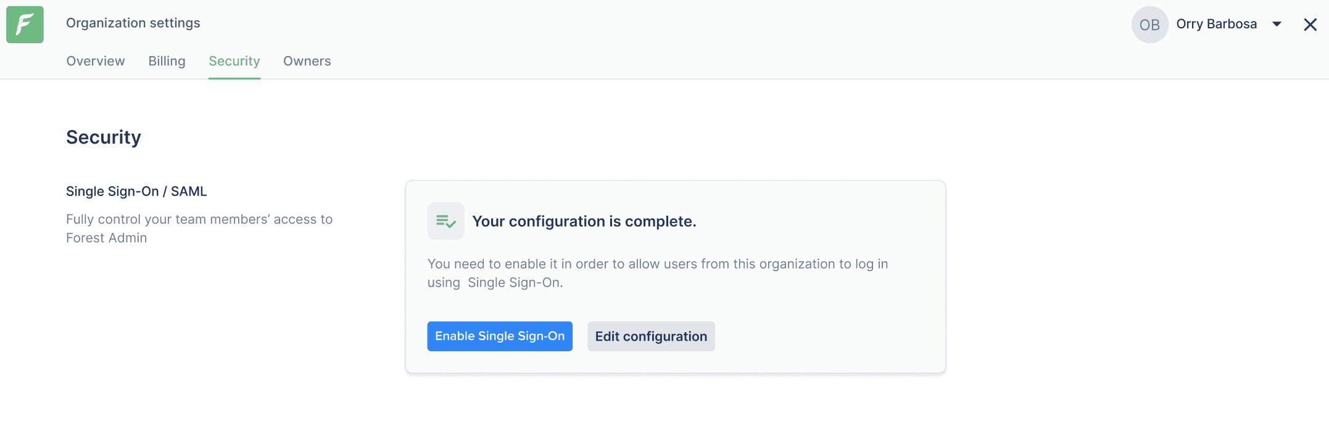Select the Security tab
Image resolution: width=1329 pixels, height=424 pixels.
pos(234,61)
